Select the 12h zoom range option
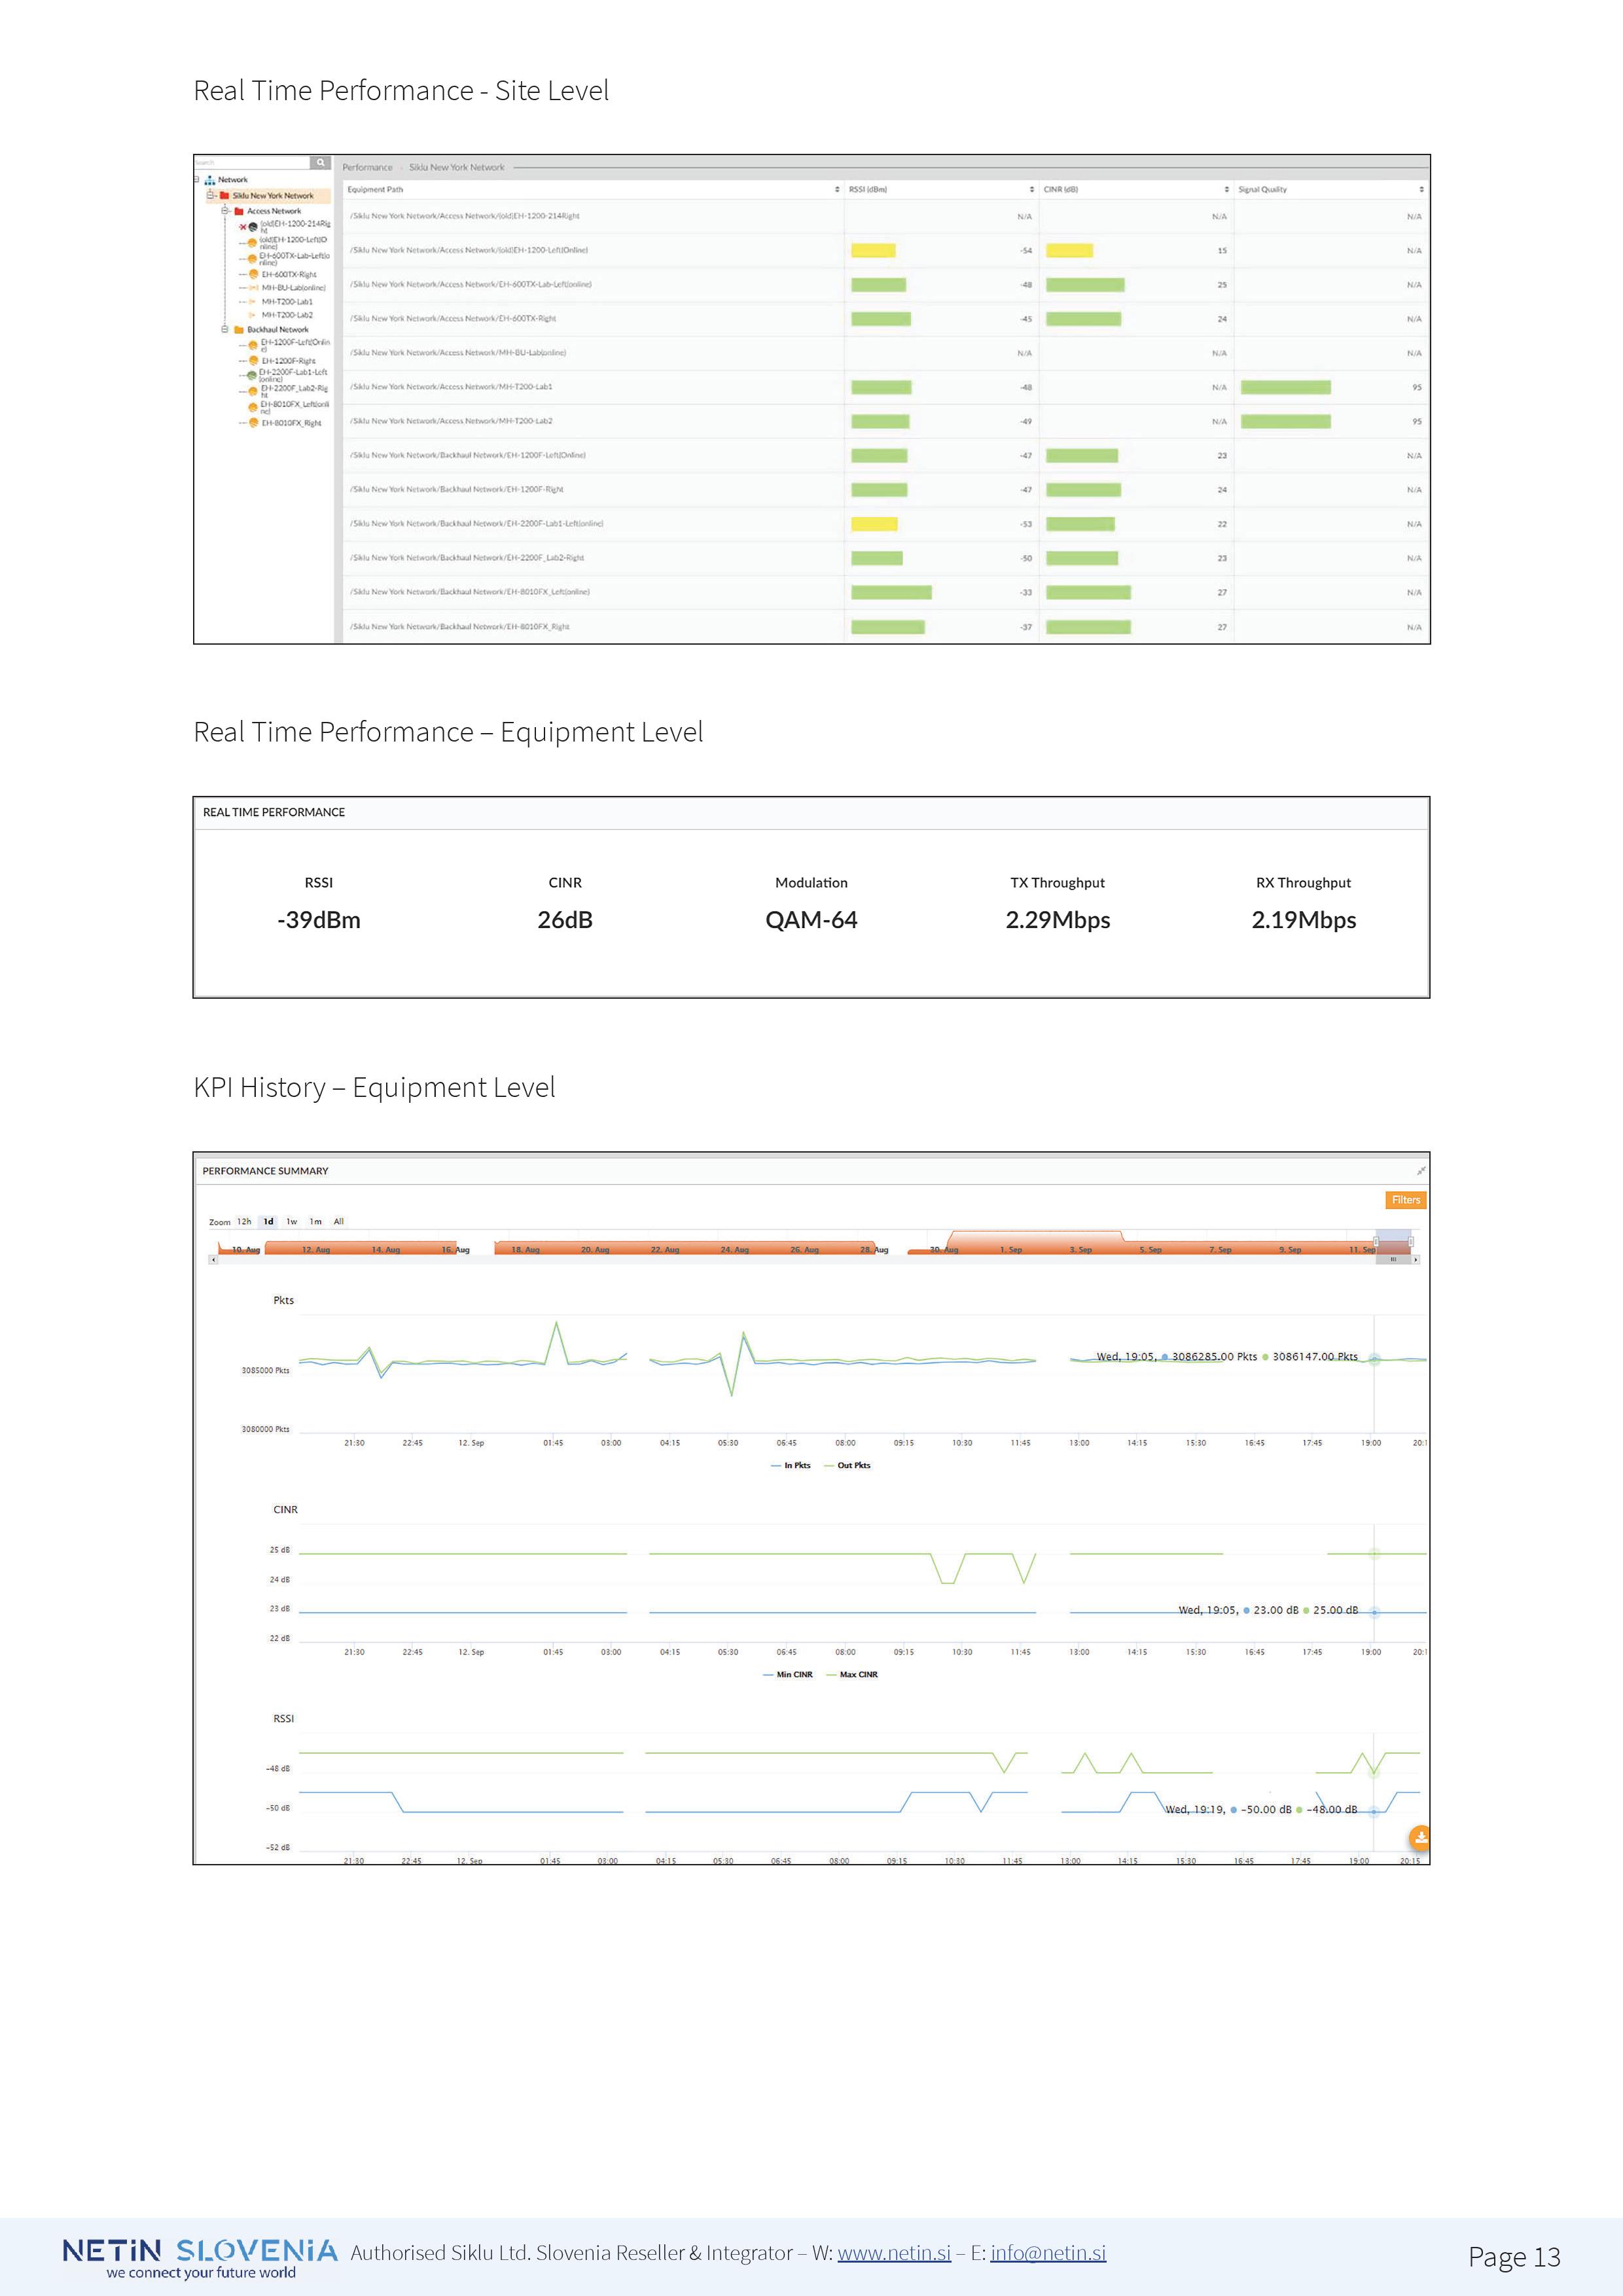The height and width of the screenshot is (2296, 1623). point(244,1221)
